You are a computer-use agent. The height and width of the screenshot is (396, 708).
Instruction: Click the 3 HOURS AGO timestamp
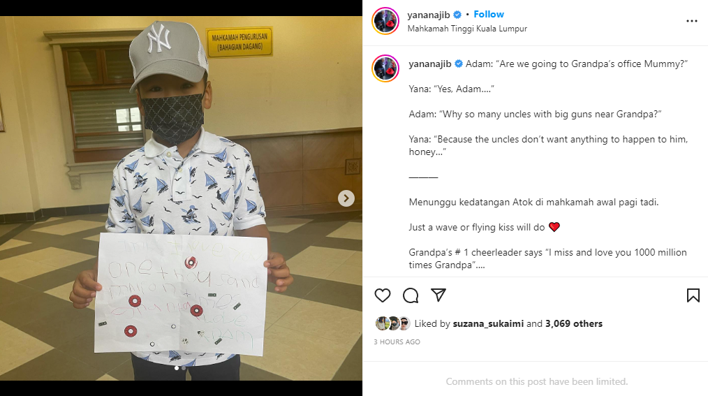397,342
